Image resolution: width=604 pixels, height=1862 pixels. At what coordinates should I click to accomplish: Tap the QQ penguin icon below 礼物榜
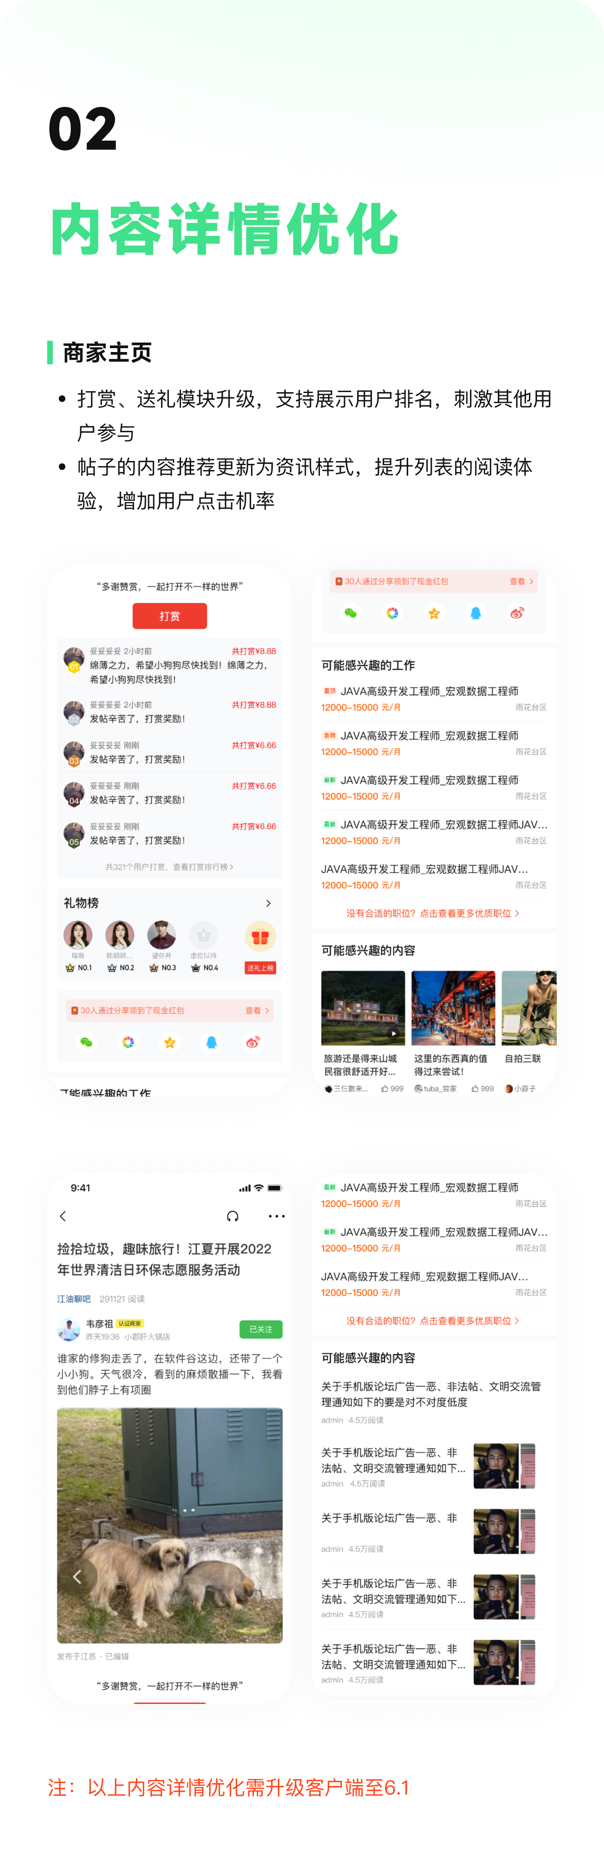[212, 1042]
